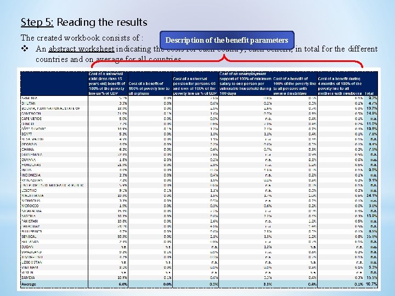The image size is (395, 296).
Task: Select the EGYPT row label
Action: [27, 134]
